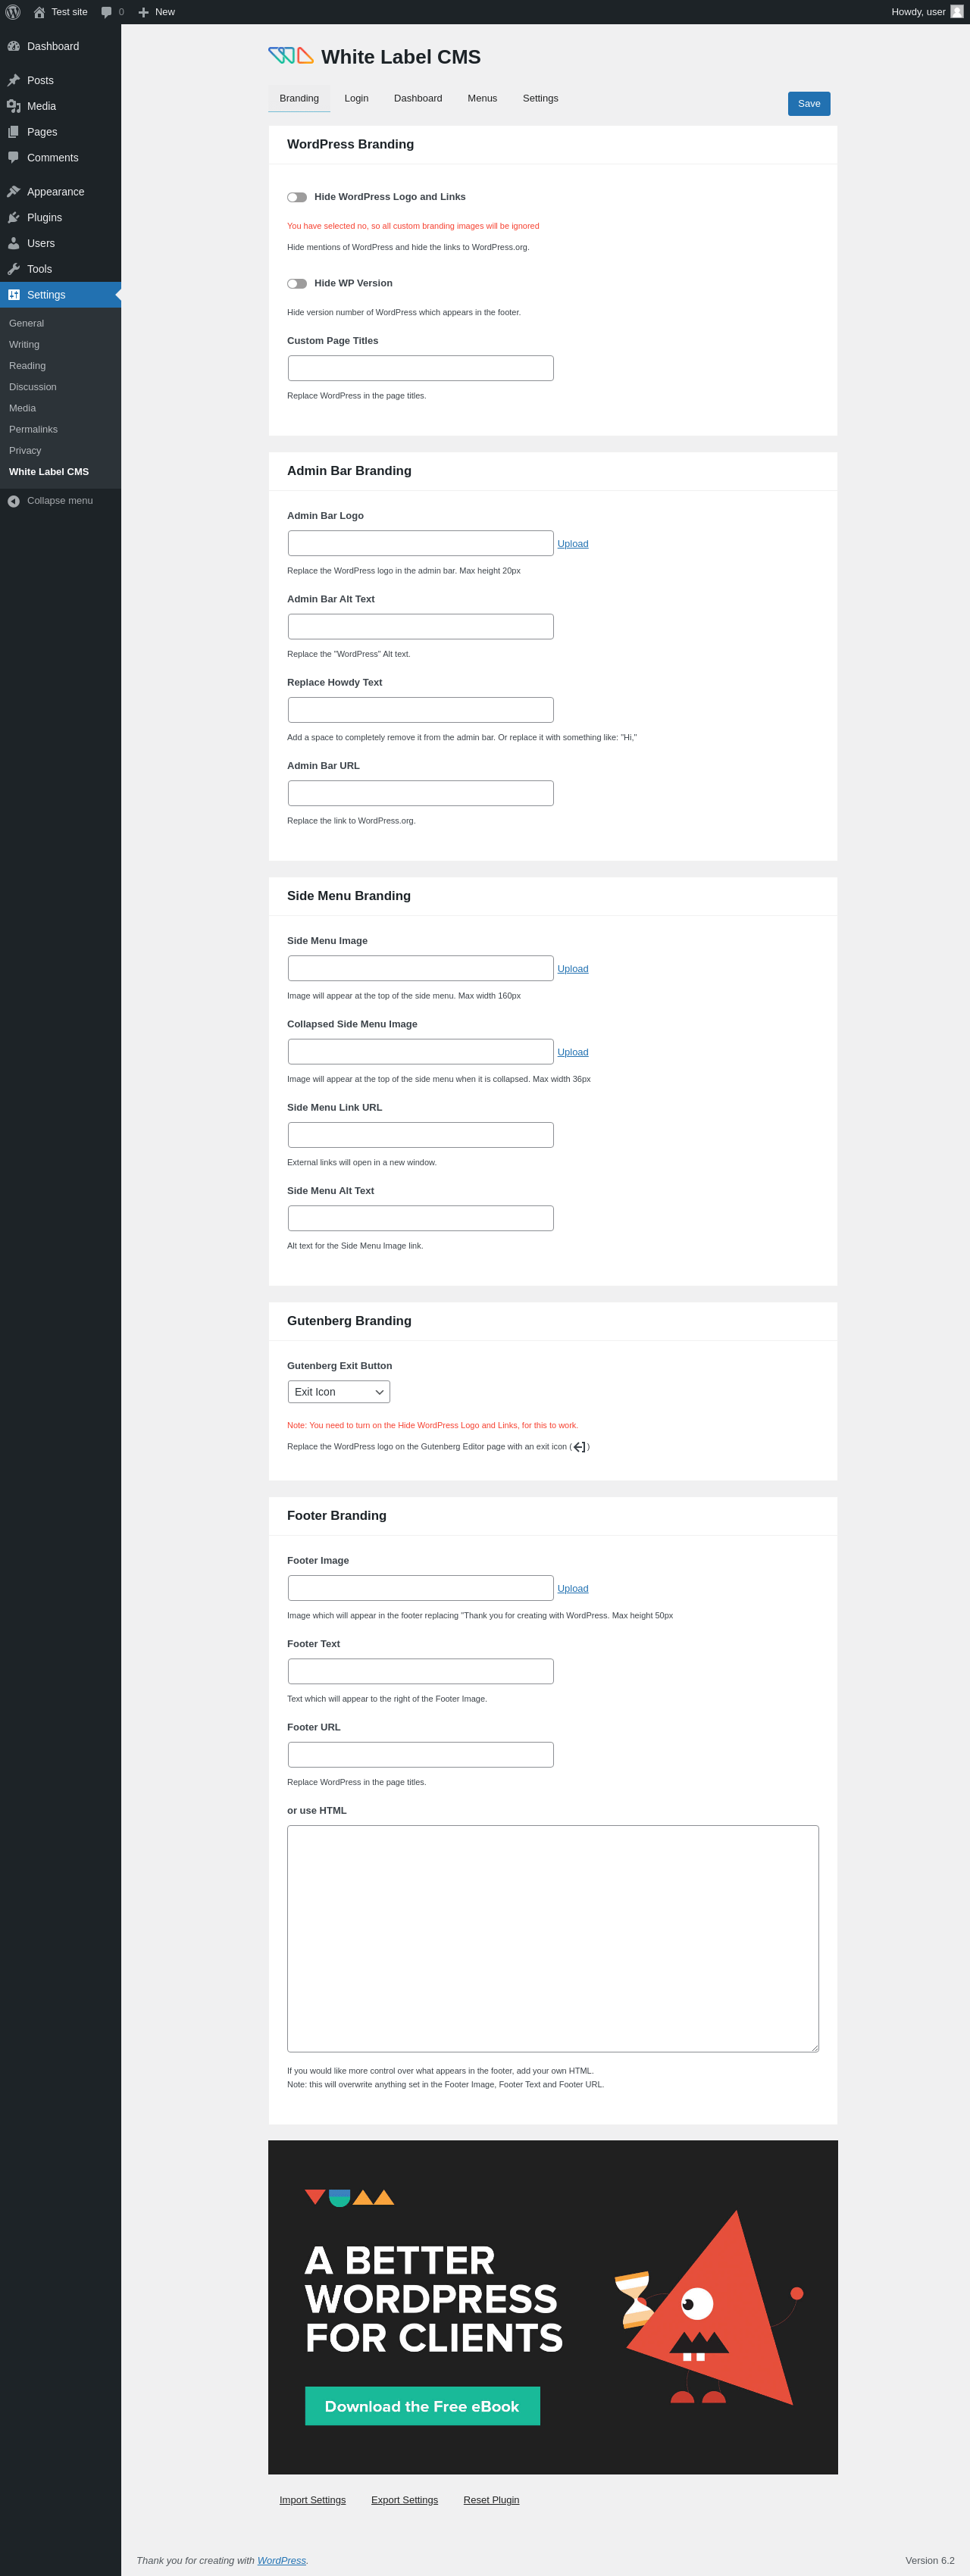Click the Custom Page Titles input field
The width and height of the screenshot is (970, 2576).
(421, 368)
